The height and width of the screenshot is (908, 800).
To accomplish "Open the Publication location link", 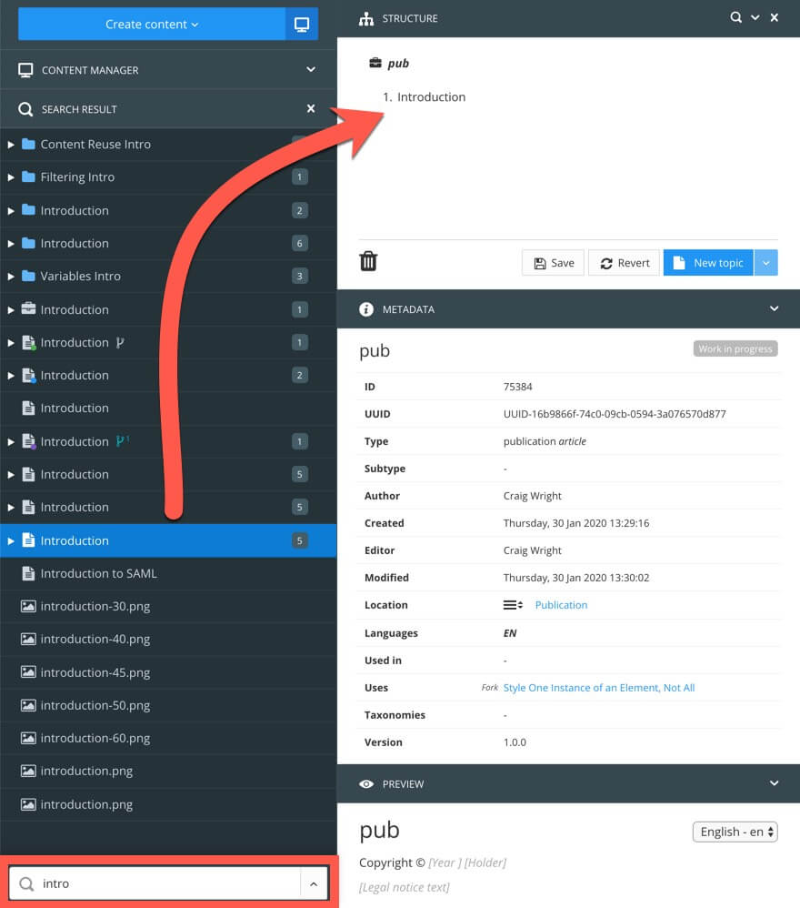I will [561, 605].
